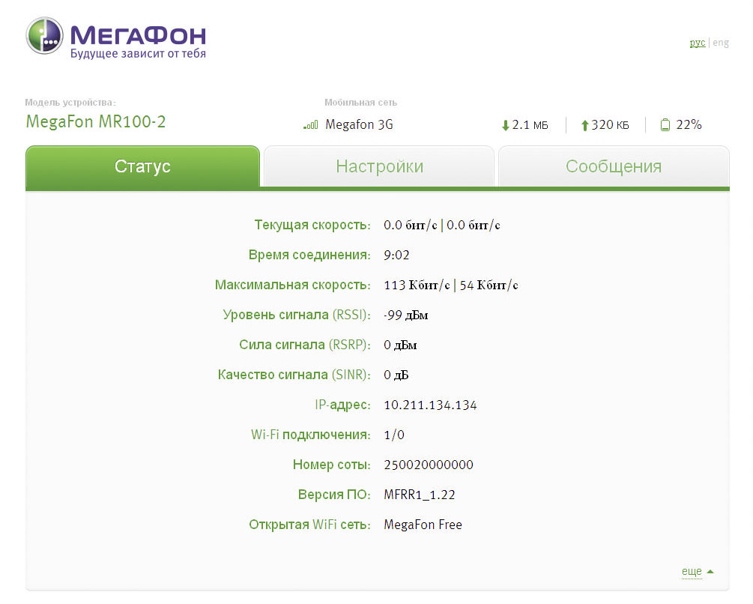Click the IP-адрес label
The height and width of the screenshot is (604, 753).
[342, 405]
